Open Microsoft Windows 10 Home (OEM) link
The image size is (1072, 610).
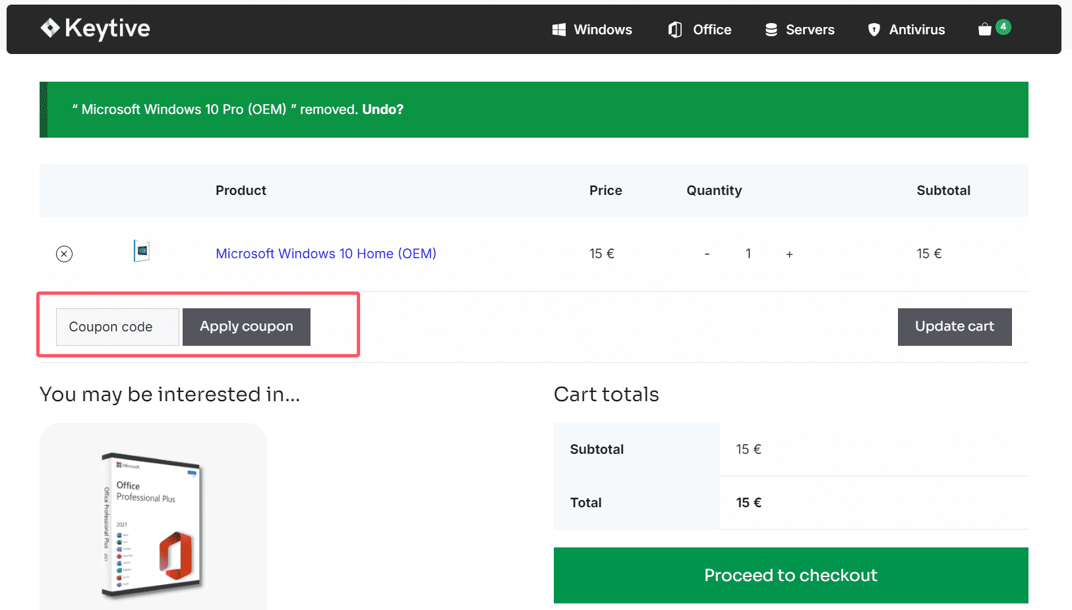click(x=326, y=254)
